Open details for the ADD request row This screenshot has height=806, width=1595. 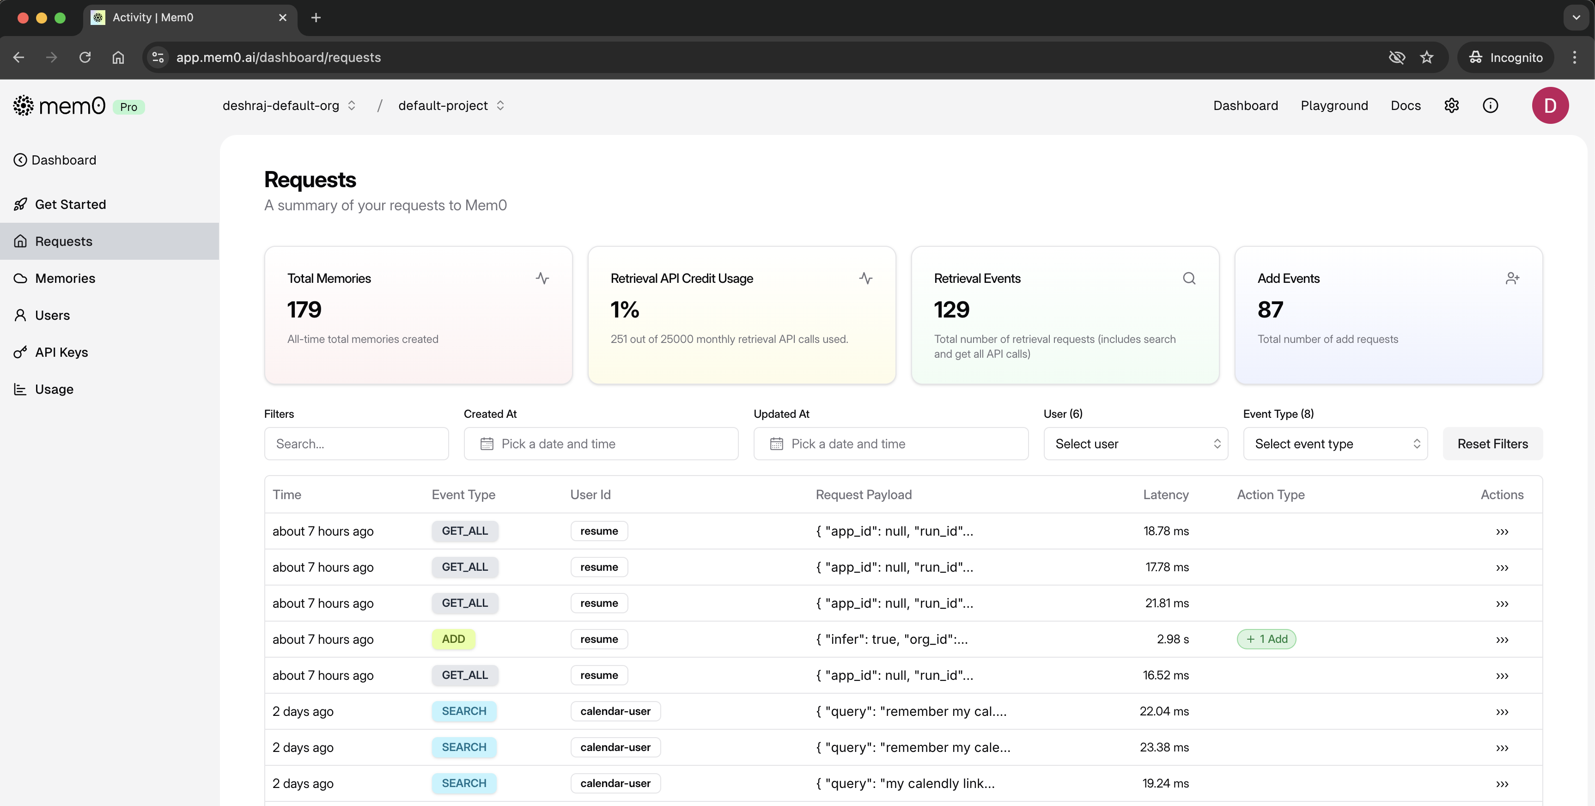click(x=1502, y=639)
